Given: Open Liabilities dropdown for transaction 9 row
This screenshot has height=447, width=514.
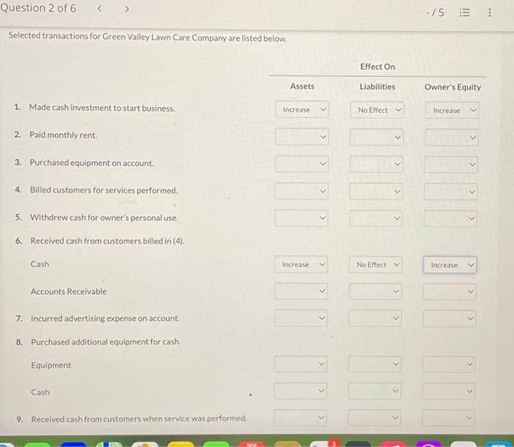Looking at the screenshot, I should click(374, 418).
